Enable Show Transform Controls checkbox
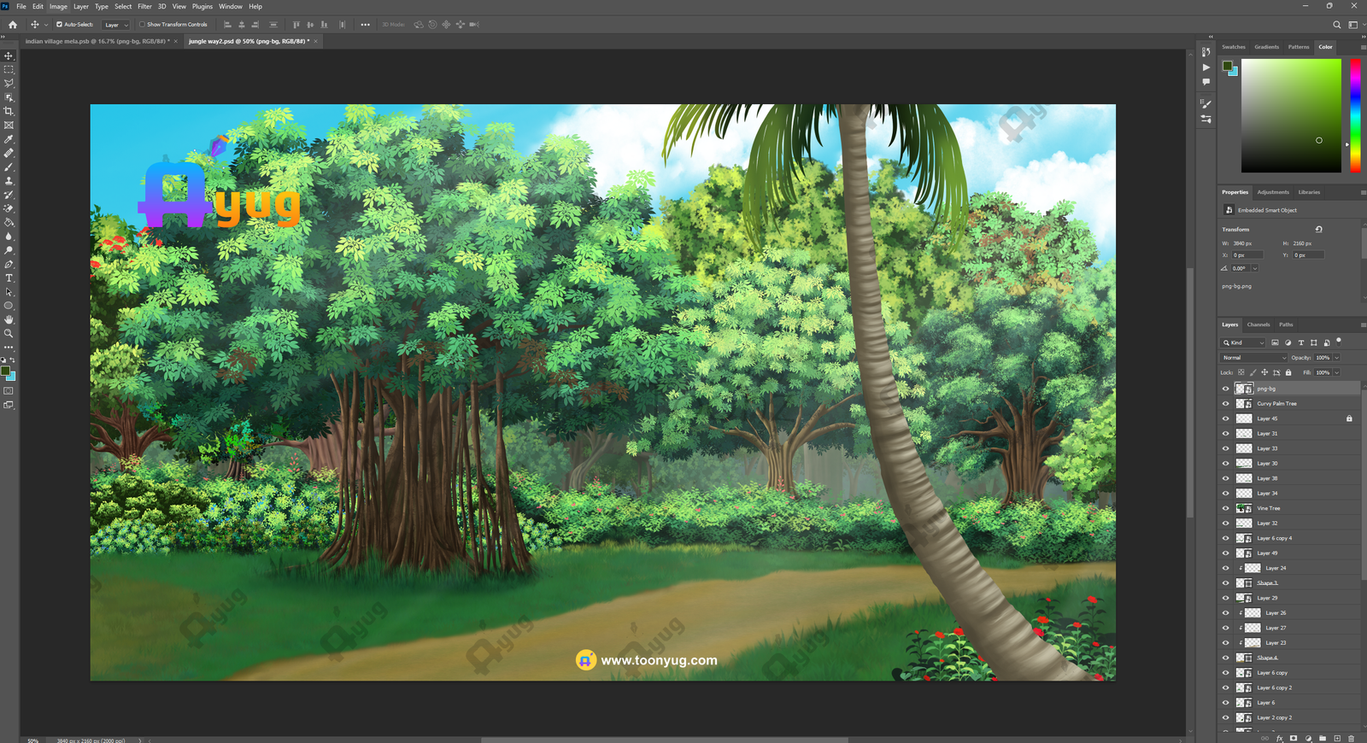Image resolution: width=1367 pixels, height=743 pixels. [x=142, y=25]
